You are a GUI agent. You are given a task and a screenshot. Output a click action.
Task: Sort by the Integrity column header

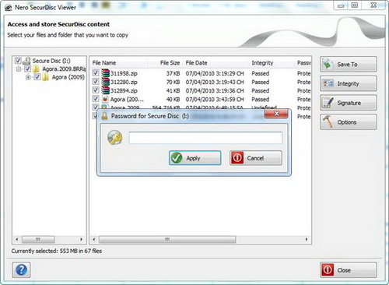tap(262, 63)
